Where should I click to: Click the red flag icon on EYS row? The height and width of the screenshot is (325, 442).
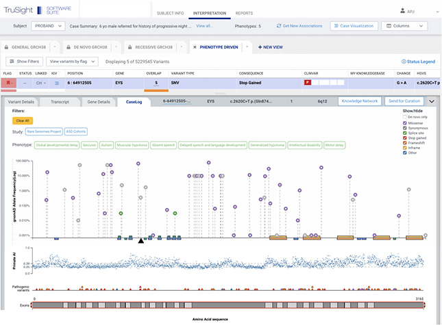tap(8, 82)
